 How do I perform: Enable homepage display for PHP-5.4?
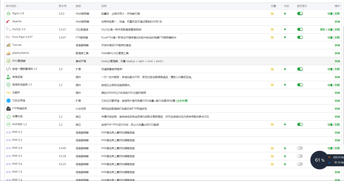(300, 148)
